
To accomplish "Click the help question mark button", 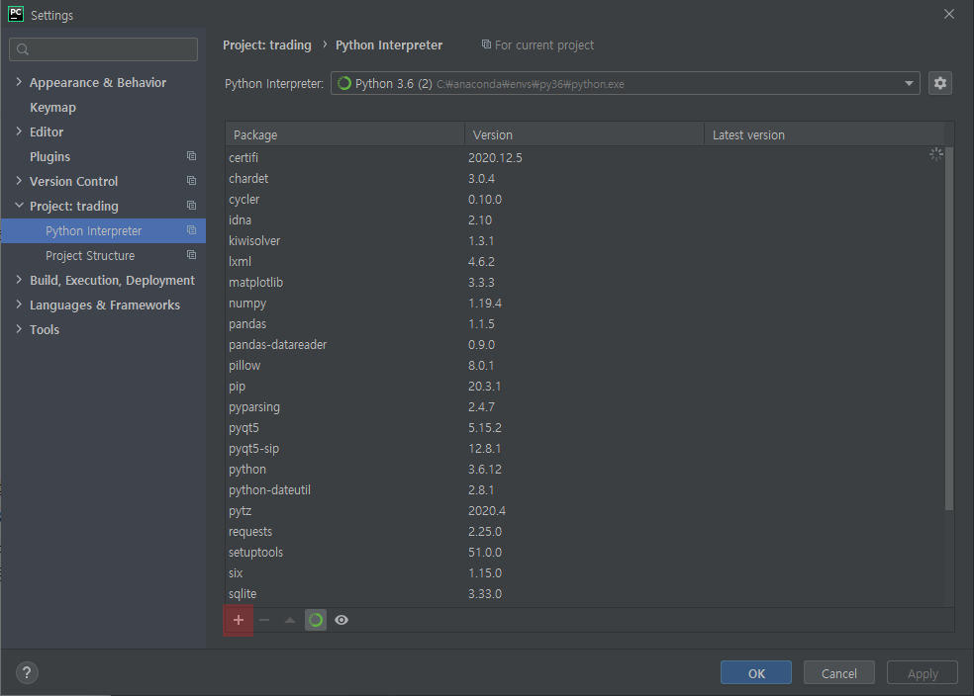I will 27,673.
